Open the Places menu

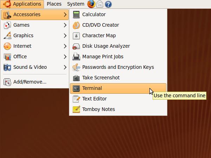click(54, 4)
